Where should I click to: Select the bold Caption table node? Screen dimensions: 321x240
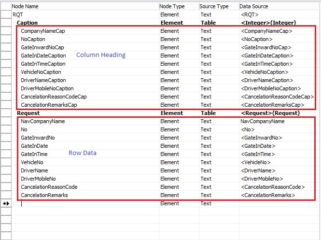[27, 23]
